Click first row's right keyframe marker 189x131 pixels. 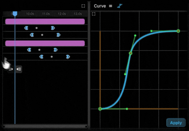53,28
